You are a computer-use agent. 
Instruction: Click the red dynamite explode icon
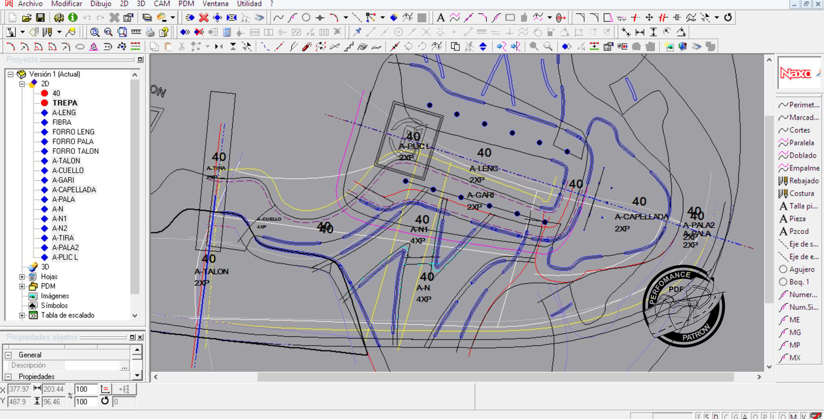coord(307,47)
